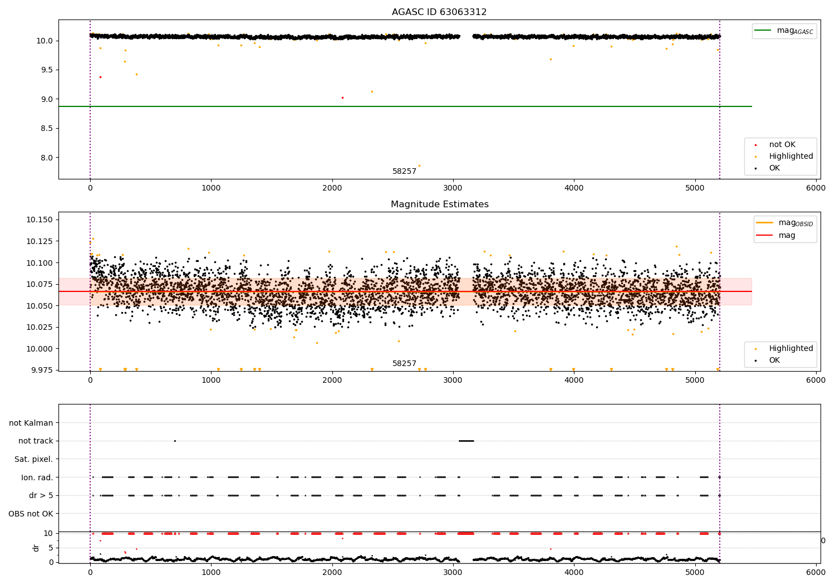This screenshot has height=585, width=835.
Task: Click the "58257" annotation in Magnitude Estimates plot
Action: tap(404, 364)
